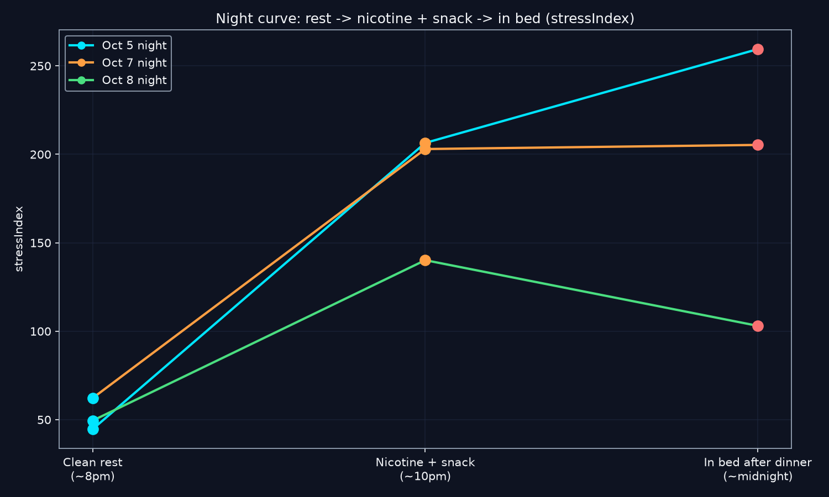Select the Oct 8 midnight data point near 103

click(x=758, y=326)
